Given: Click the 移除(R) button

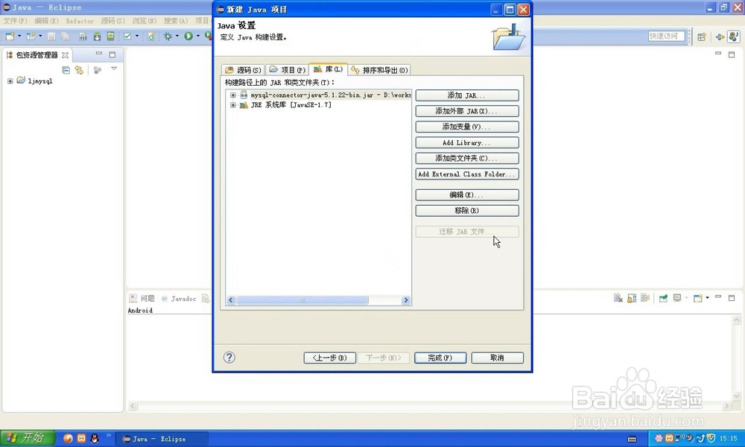Looking at the screenshot, I should (467, 210).
